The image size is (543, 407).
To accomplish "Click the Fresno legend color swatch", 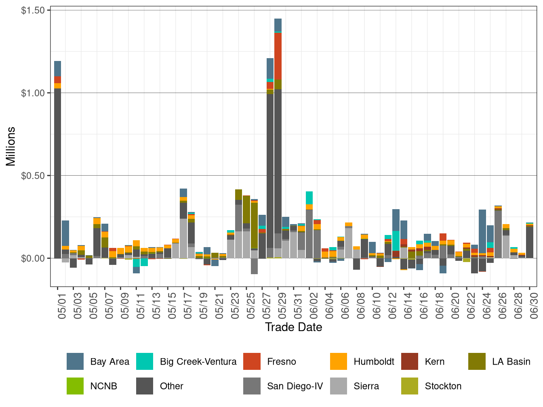I will (252, 361).
